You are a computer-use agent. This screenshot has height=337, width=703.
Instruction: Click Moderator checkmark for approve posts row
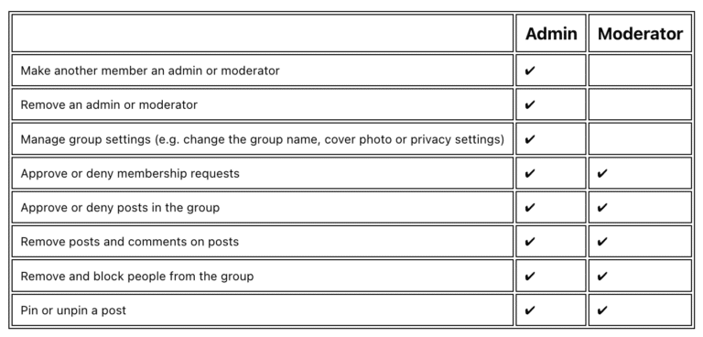(602, 207)
